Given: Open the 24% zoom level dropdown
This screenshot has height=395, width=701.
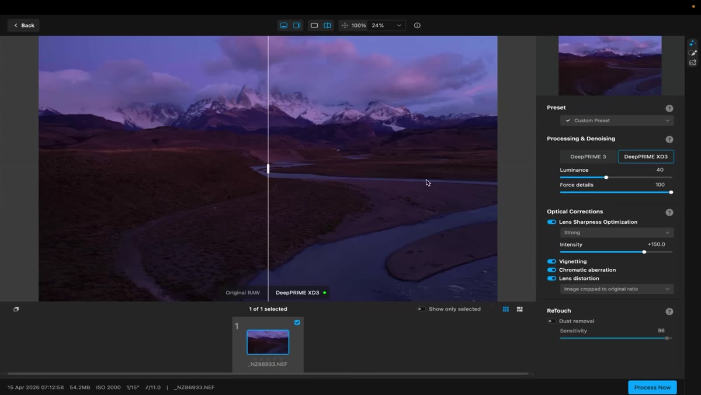Looking at the screenshot, I should tap(387, 26).
